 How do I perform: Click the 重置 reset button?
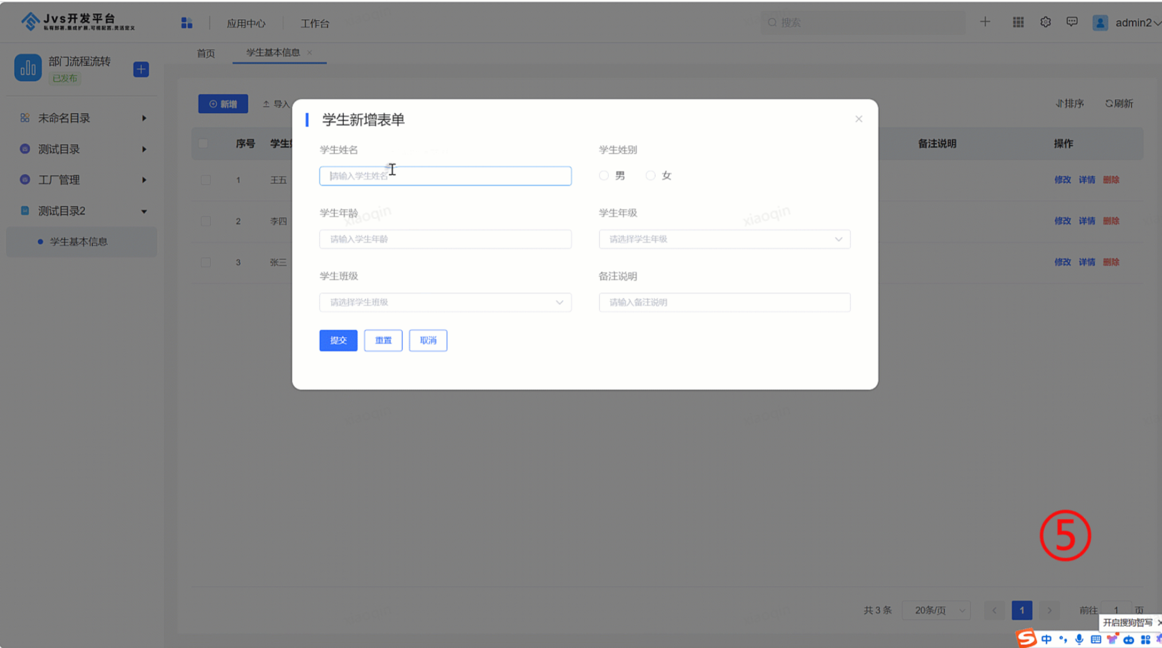click(383, 340)
